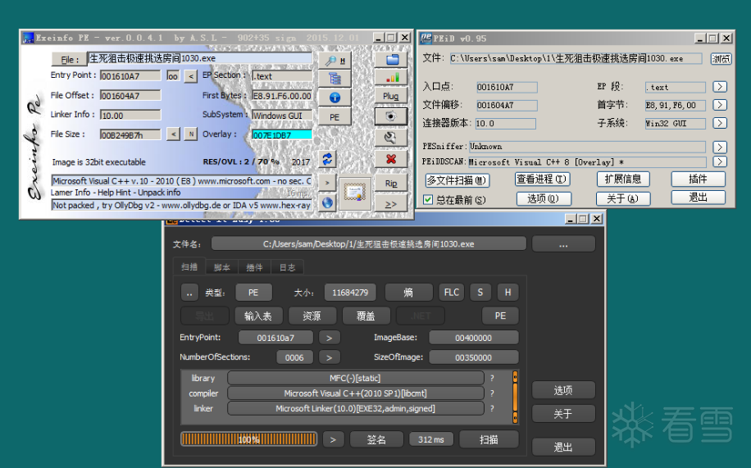Open the certificate signature icon in Exeinfo PE
751x468 pixels.
coord(355,193)
